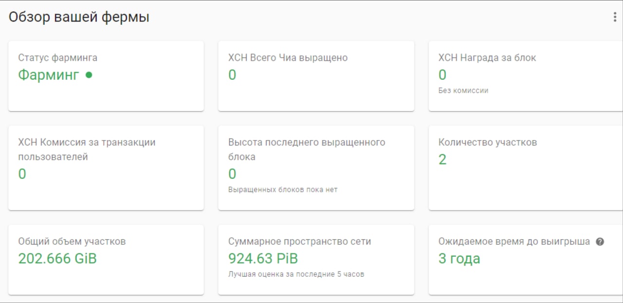Viewport: 623px width, 303px height.
Task: Click the Лучшая оценка за последние 5 часов caption
Action: pyautogui.click(x=296, y=274)
